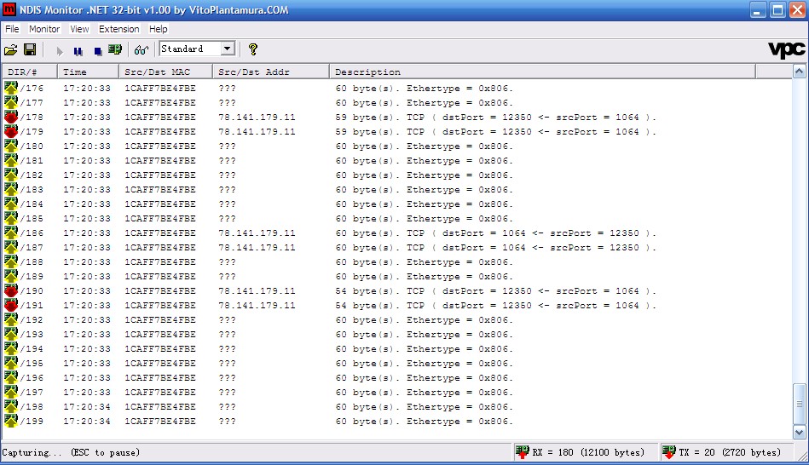Click the MAC address in row /180
The image size is (809, 465).
point(160,146)
